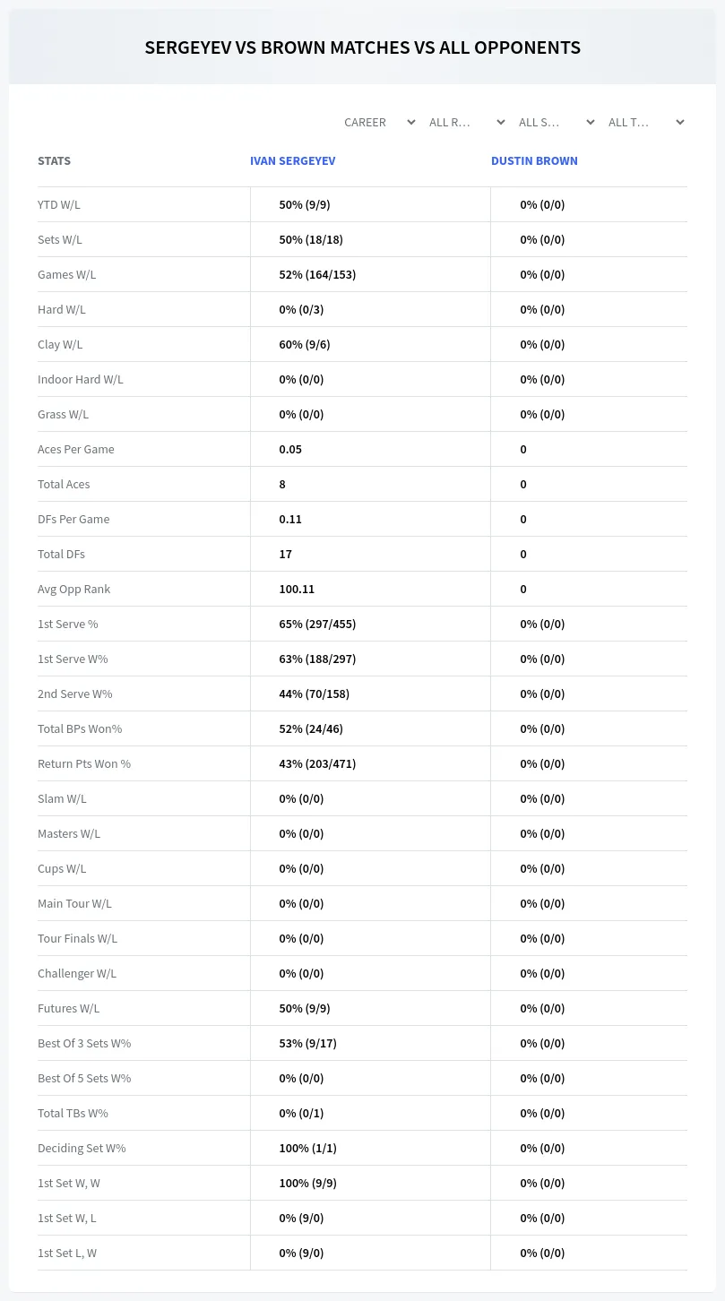Click the Futures W/L row label
The image size is (725, 1301).
pos(69,1008)
